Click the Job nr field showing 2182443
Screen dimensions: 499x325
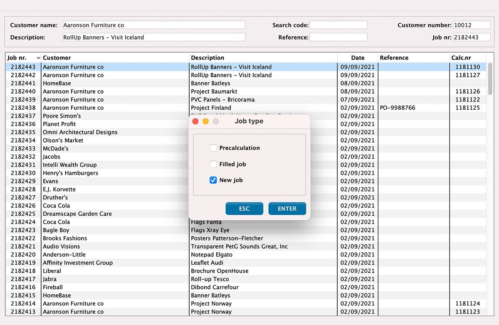(x=472, y=37)
